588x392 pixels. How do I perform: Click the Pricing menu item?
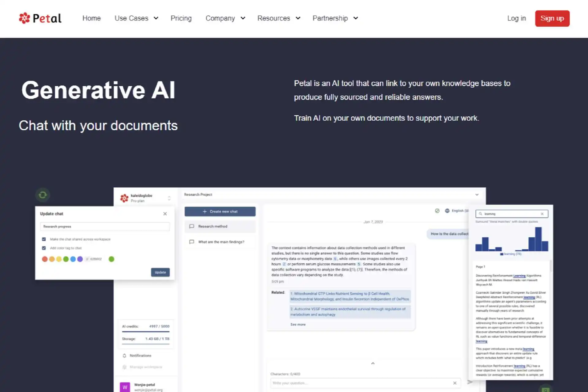181,18
